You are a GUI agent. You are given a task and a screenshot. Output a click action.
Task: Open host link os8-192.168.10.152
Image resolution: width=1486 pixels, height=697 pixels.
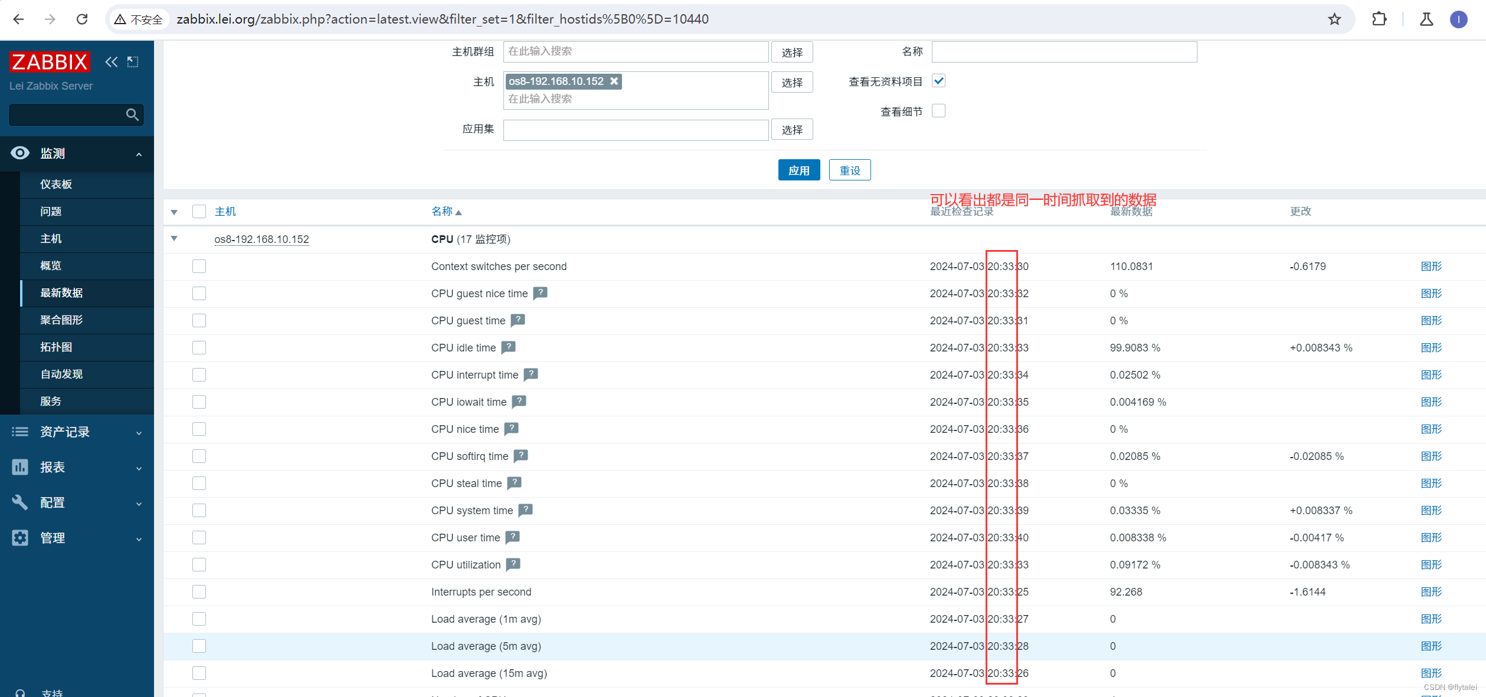261,239
